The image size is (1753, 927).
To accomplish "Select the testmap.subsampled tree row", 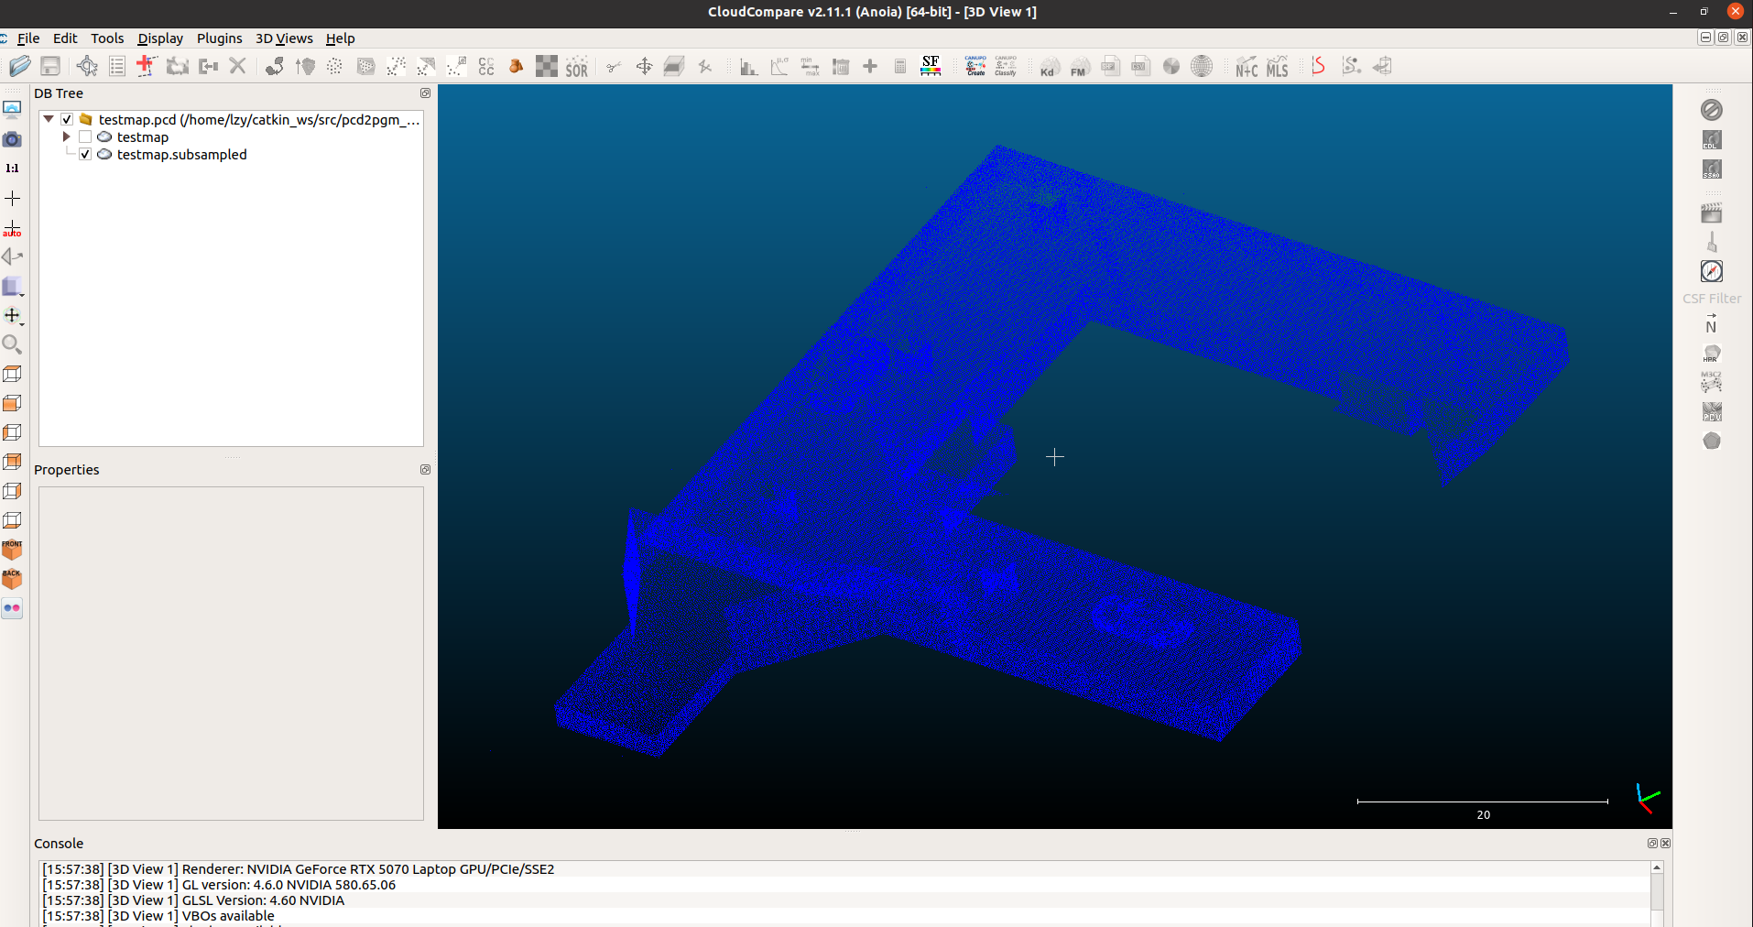I will (x=181, y=154).
